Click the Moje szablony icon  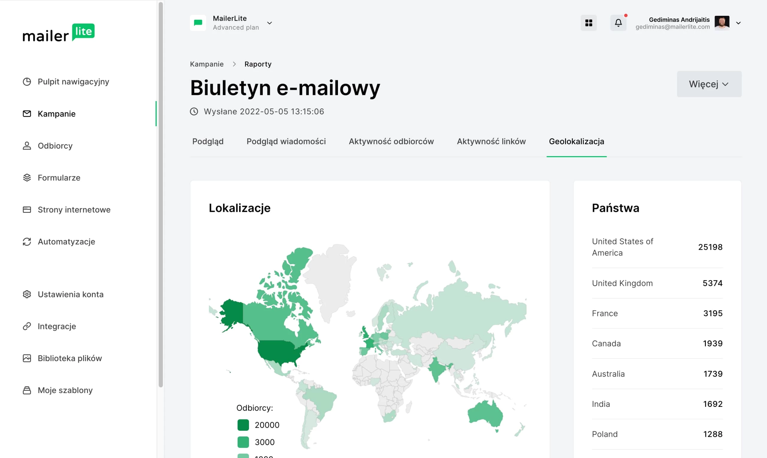point(27,390)
